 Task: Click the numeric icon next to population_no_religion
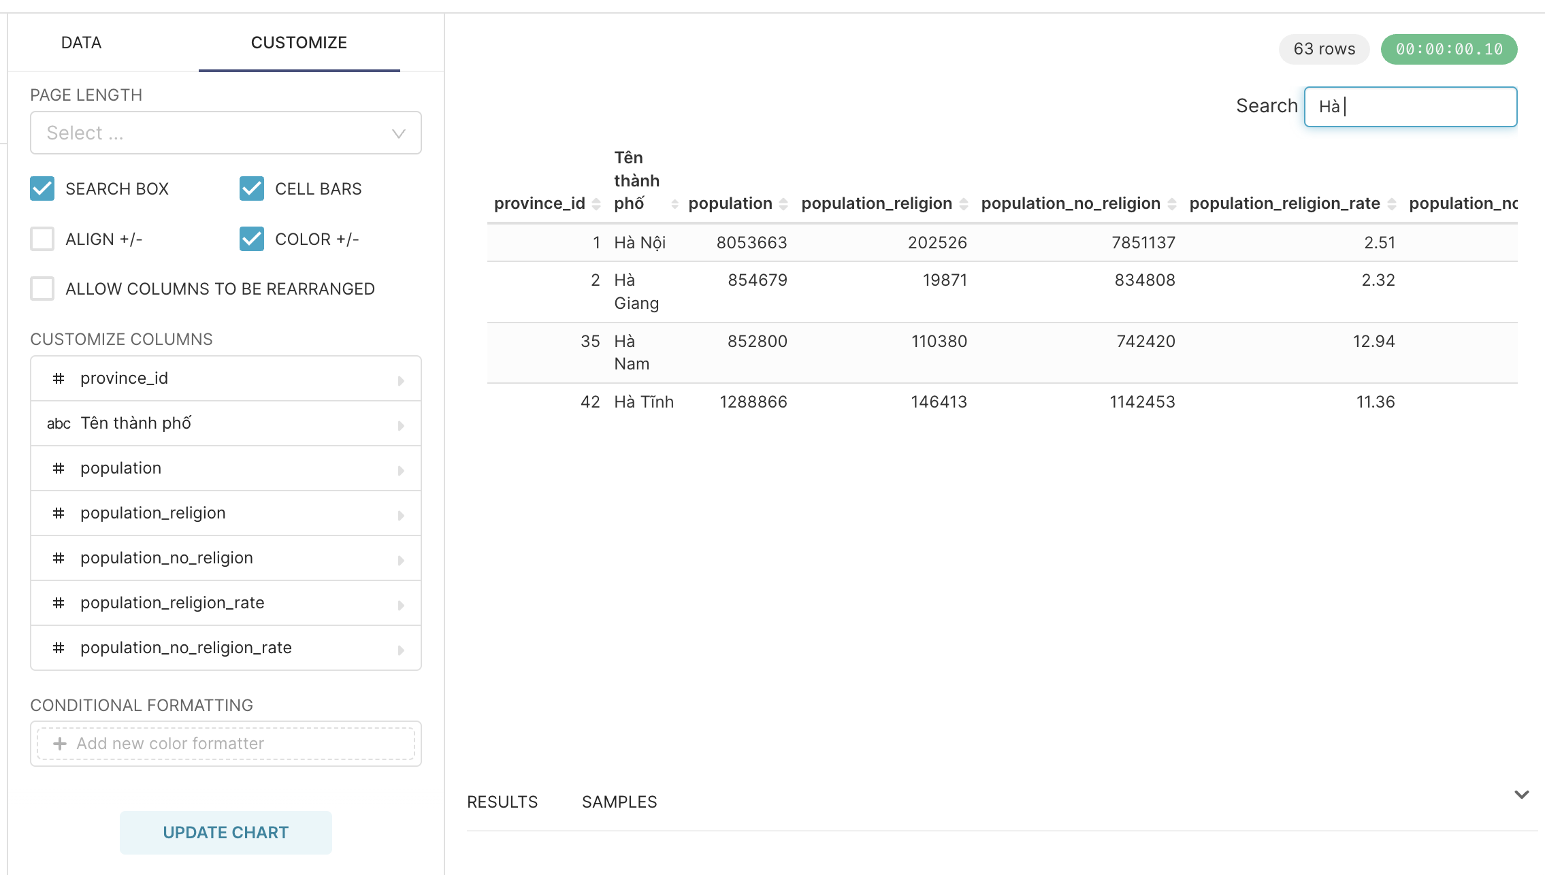(x=58, y=558)
